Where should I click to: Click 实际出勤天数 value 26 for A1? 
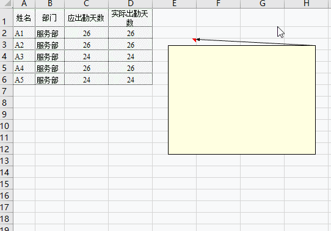coord(131,32)
